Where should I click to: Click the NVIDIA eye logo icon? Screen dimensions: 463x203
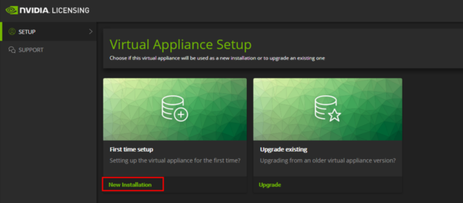12,10
